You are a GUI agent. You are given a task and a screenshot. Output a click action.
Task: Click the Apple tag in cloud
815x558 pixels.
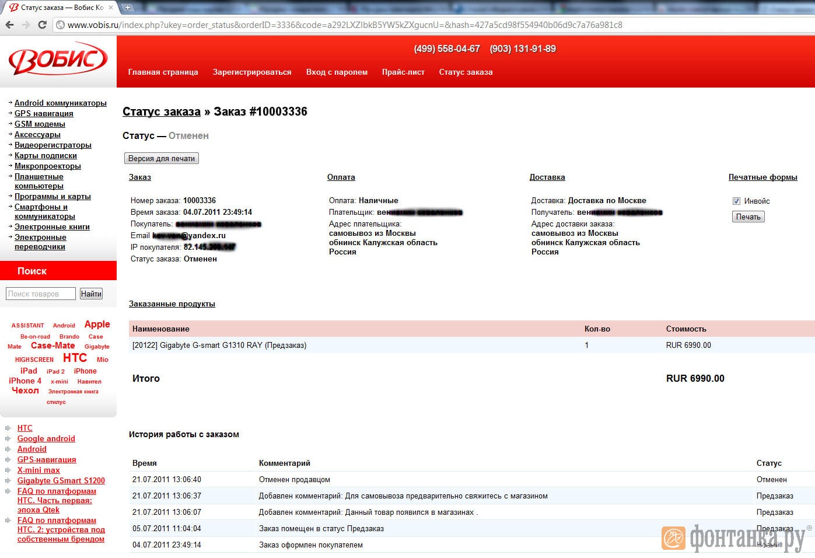click(97, 325)
